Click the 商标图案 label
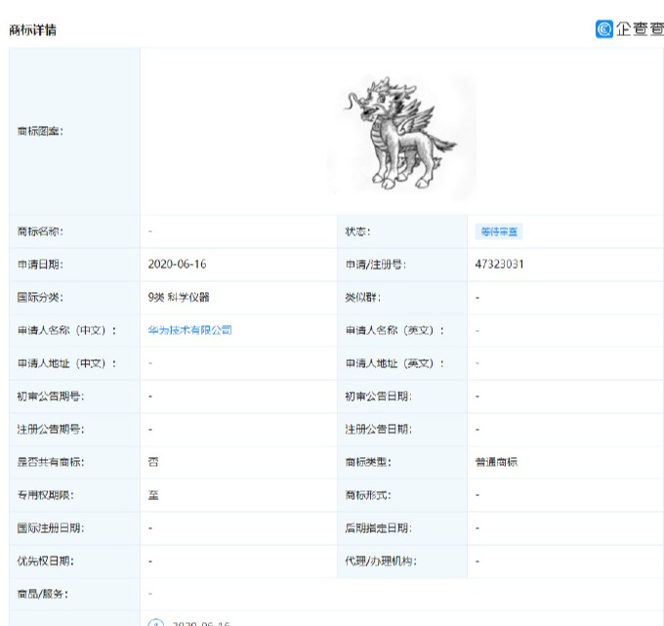 (x=40, y=131)
